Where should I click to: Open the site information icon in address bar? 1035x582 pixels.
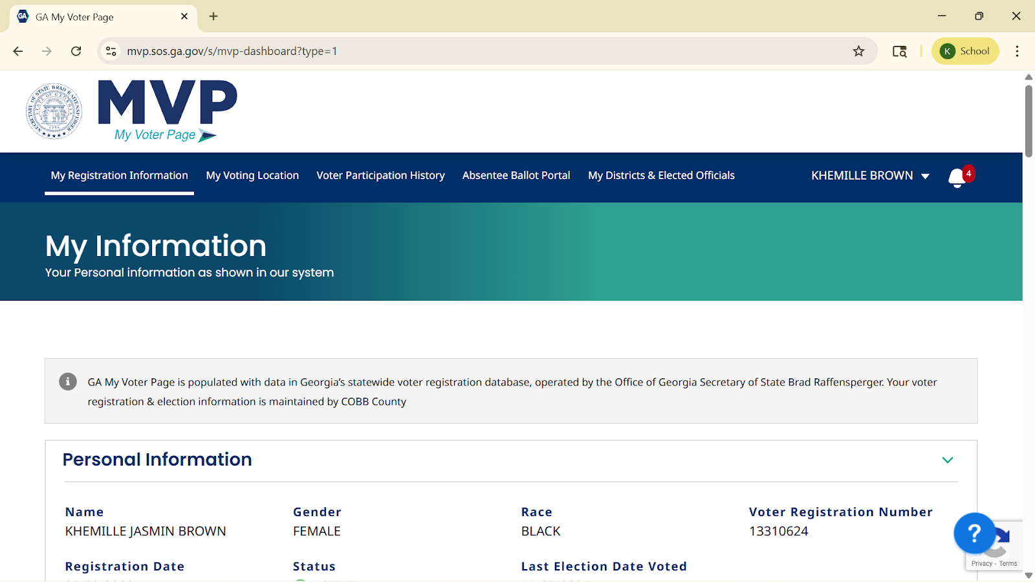pyautogui.click(x=111, y=51)
